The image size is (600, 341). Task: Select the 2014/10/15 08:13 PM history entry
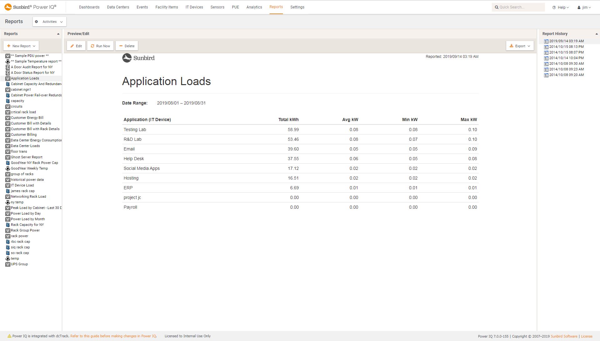coord(566,47)
